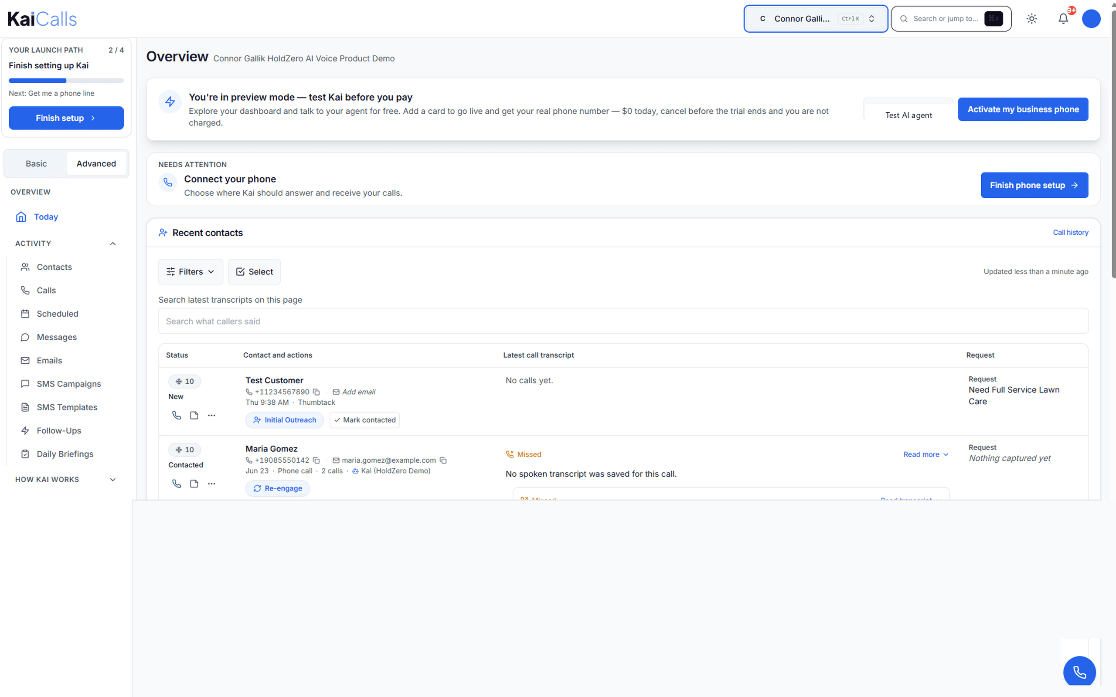
Task: Click the KaiCalls logo
Action: tap(42, 19)
